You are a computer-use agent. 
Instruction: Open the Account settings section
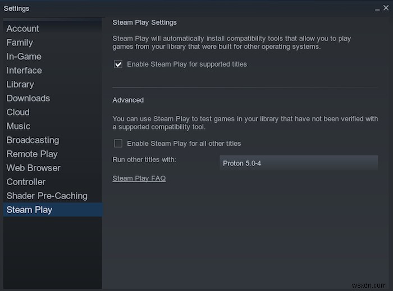click(x=22, y=29)
